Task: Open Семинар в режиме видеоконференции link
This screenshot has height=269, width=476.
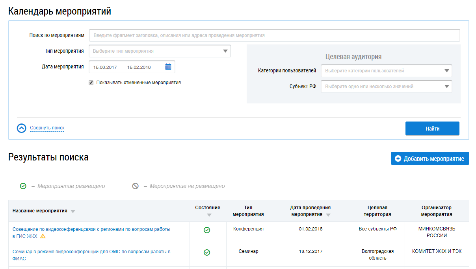Action: coord(91,252)
